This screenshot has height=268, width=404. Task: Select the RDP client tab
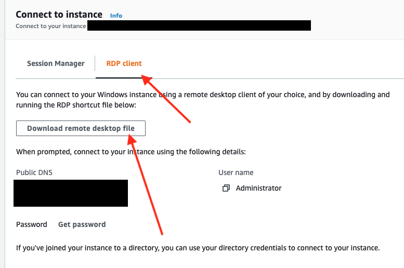124,63
